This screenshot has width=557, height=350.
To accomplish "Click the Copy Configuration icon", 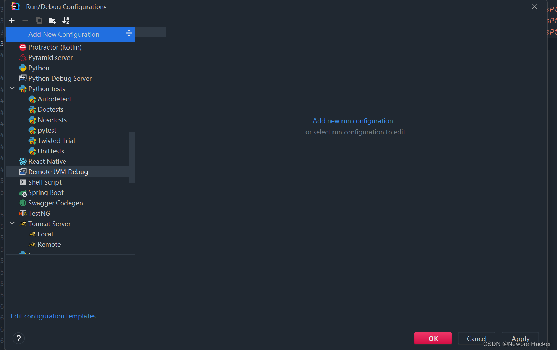I will click(39, 20).
